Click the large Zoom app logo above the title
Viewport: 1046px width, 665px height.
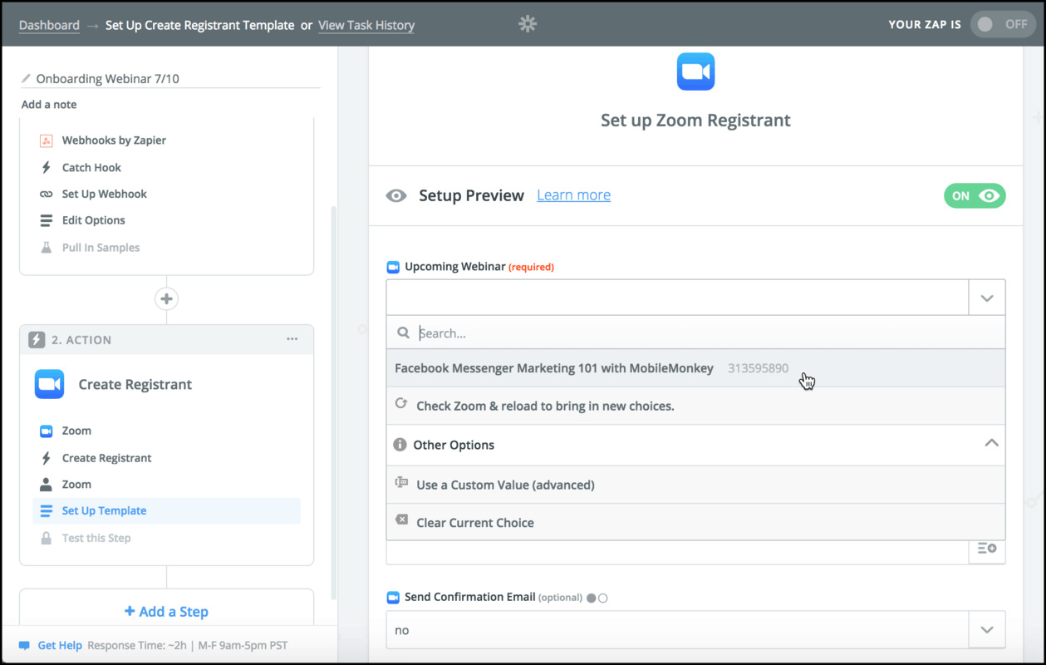coord(695,71)
